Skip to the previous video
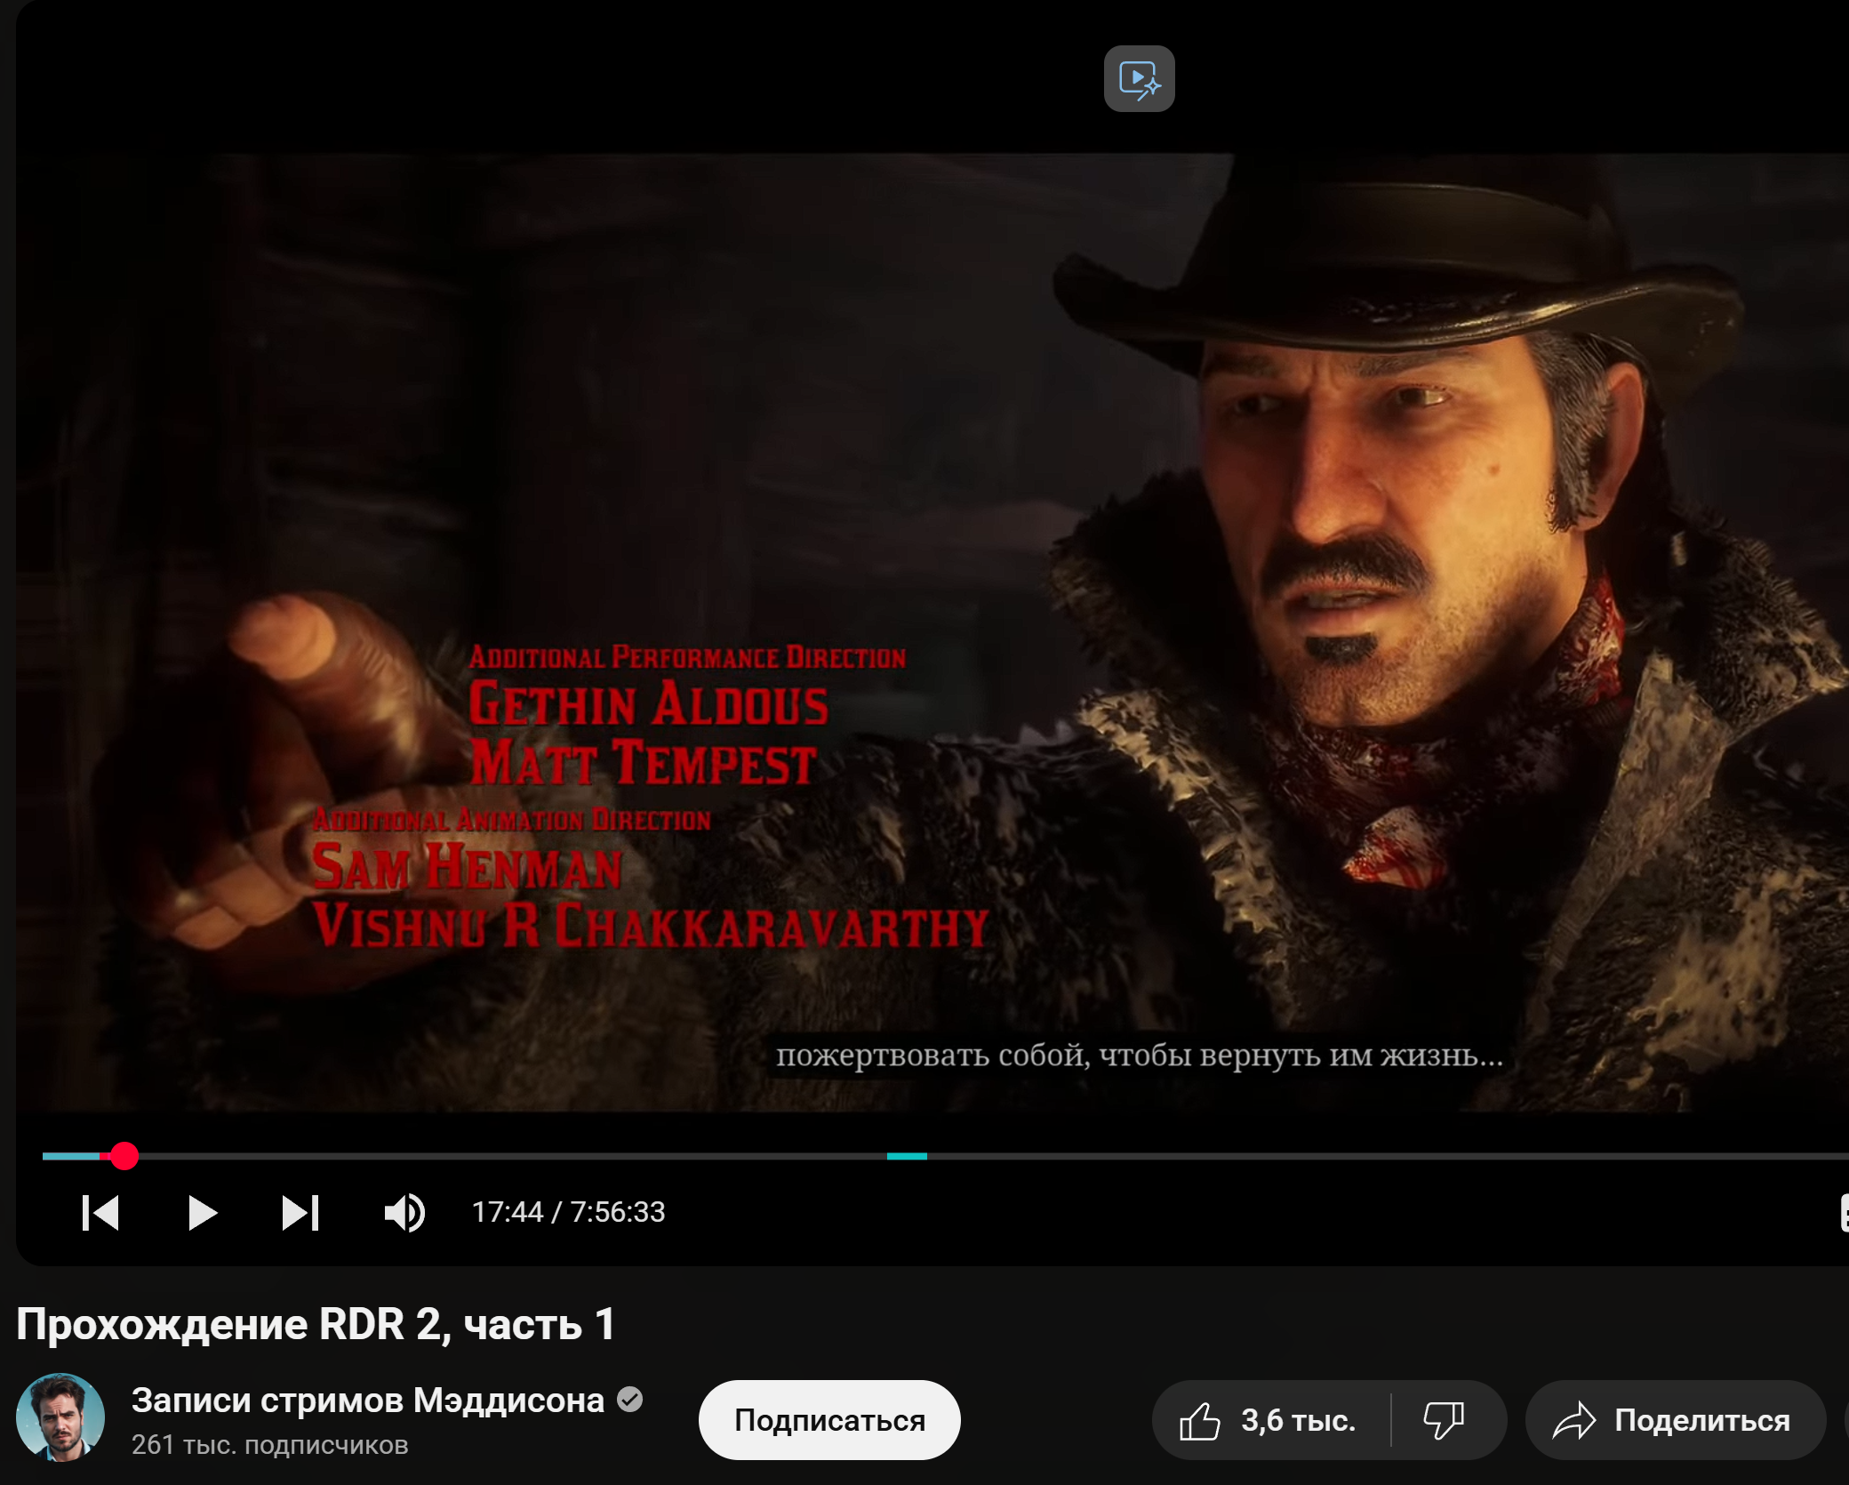This screenshot has height=1485, width=1849. 100,1213
